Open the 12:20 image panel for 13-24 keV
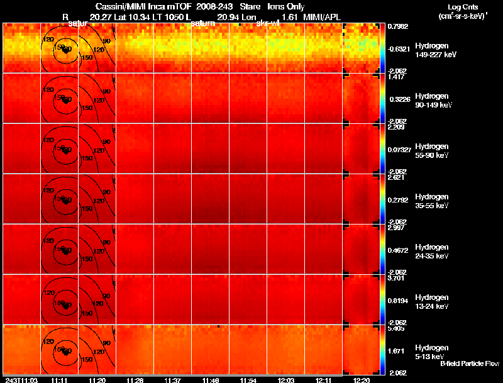This screenshot has width=503, height=383. point(361,300)
